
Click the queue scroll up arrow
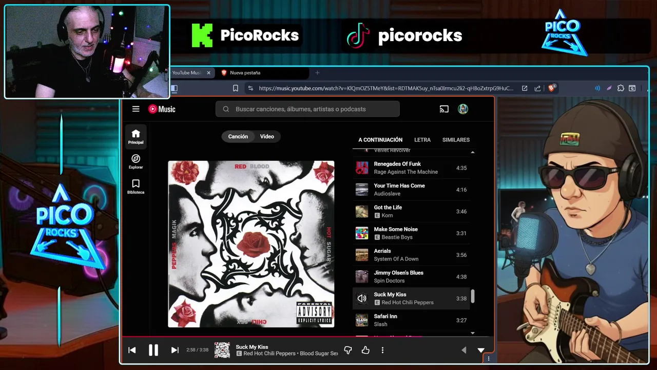[x=473, y=152]
